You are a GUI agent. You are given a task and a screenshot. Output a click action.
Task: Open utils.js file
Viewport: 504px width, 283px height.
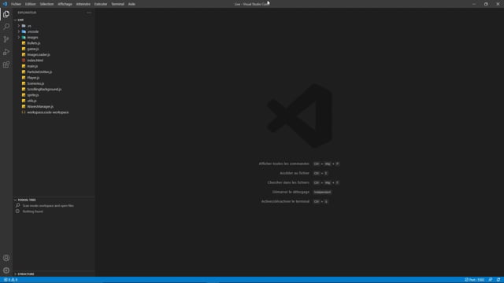pos(54,101)
